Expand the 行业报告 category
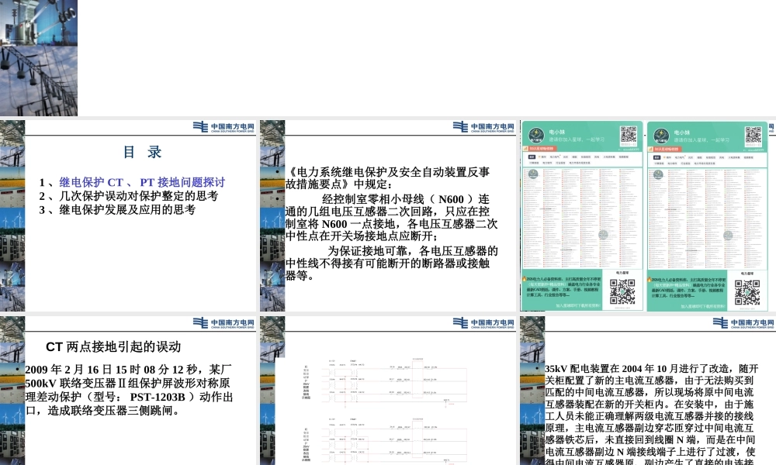Viewport: 776px width, 465px height. [559, 162]
